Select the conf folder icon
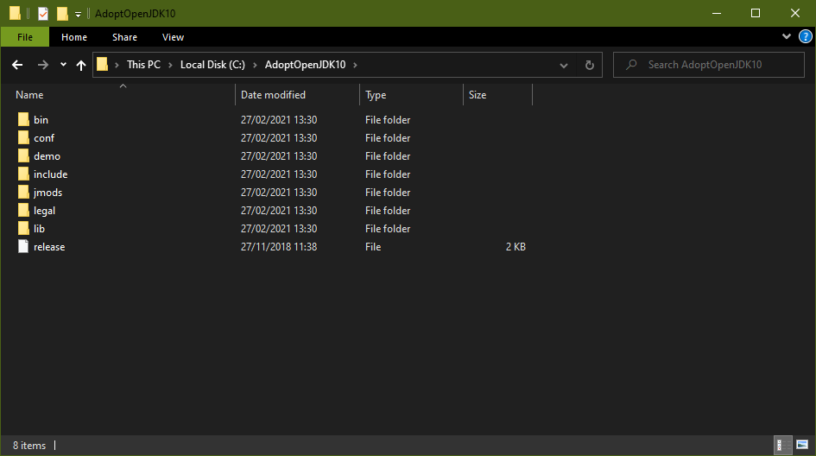816x456 pixels. coord(23,137)
